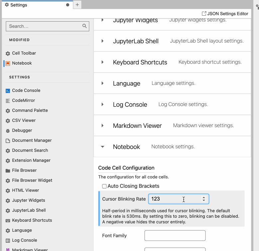
Task: Click the Code Cell Configuration heading
Action: (x=126, y=168)
